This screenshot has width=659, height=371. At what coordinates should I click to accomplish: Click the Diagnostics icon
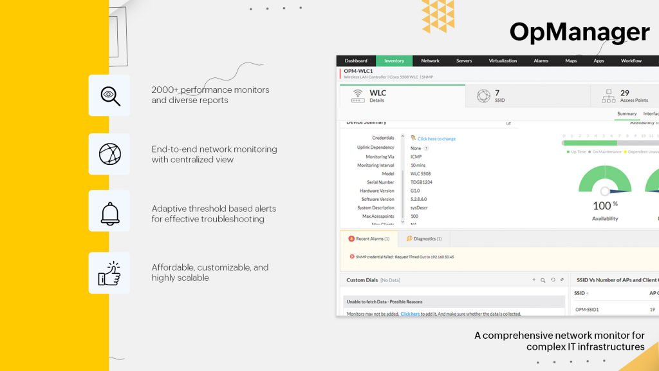coord(409,238)
